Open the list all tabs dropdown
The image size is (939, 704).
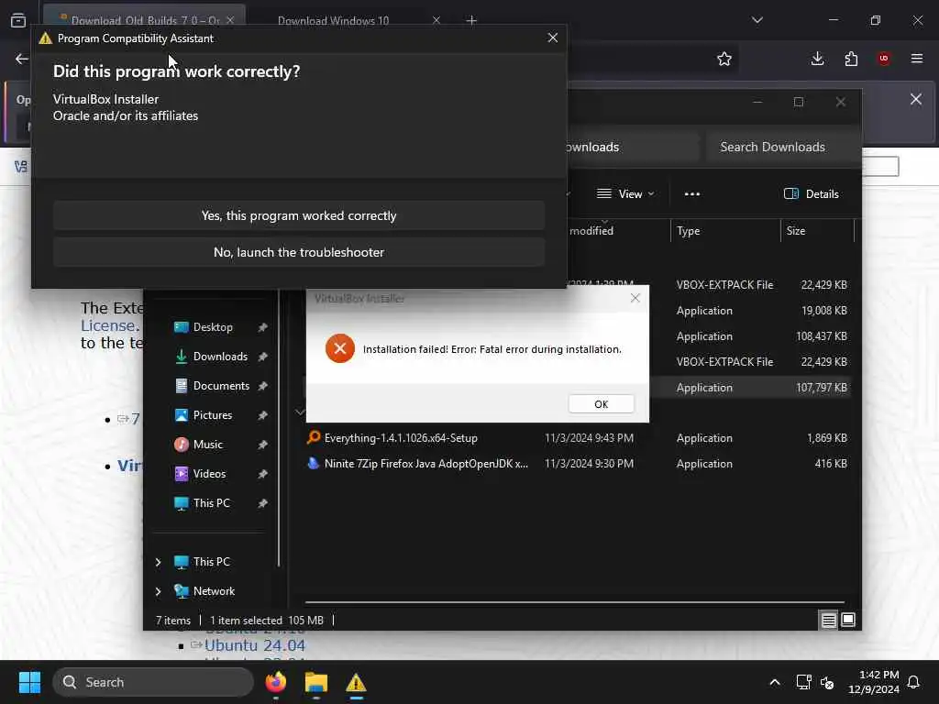(757, 20)
